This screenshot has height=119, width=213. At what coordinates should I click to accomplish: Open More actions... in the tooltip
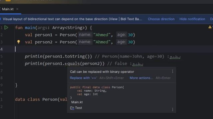point(141,78)
